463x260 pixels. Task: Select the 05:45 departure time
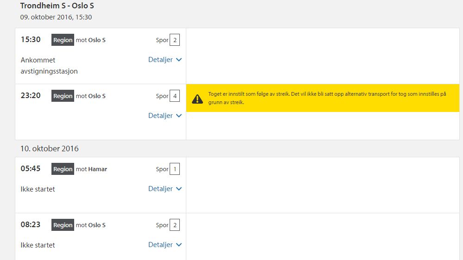(x=31, y=169)
